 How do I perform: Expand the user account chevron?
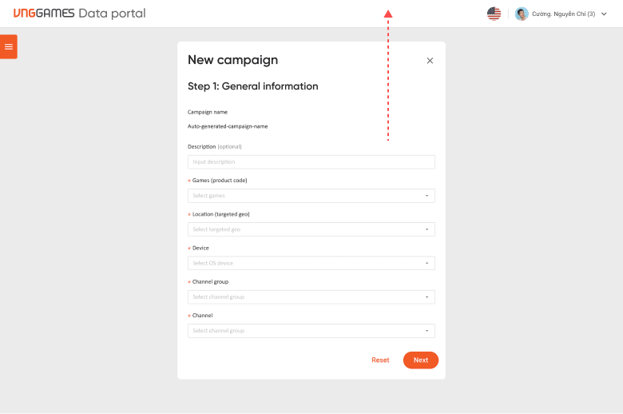click(x=604, y=14)
